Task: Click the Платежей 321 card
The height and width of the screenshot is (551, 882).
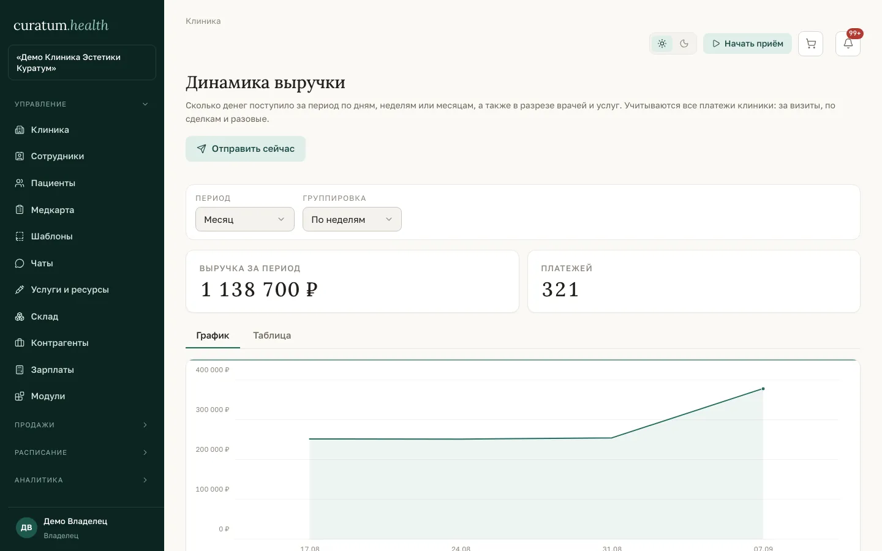Action: click(694, 281)
